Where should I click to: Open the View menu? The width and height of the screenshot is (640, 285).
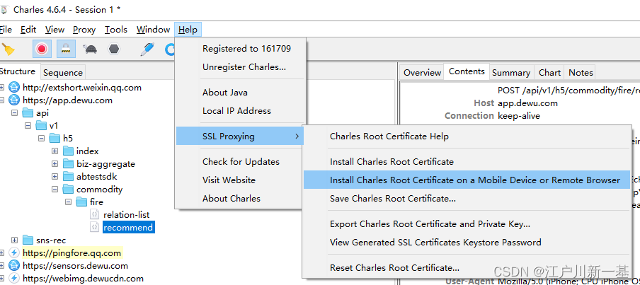[55, 30]
